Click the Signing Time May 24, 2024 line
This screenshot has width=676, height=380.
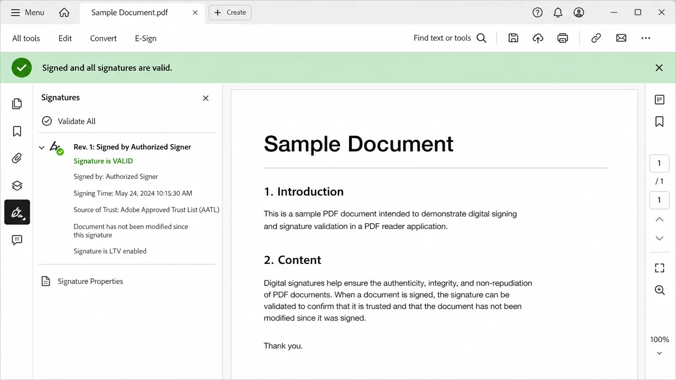tap(133, 193)
